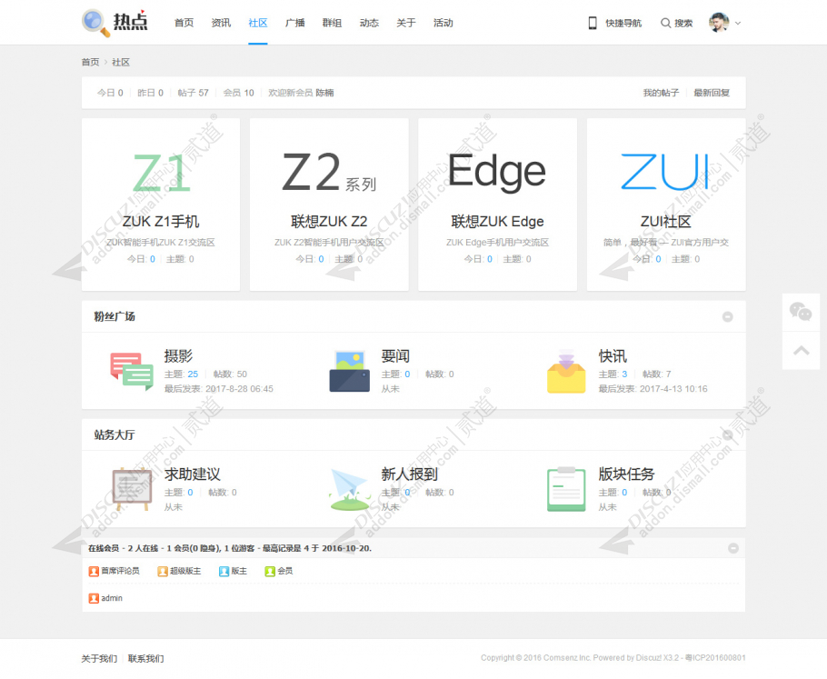Open the 资讯 nav tab
The width and height of the screenshot is (827, 679).
pyautogui.click(x=221, y=23)
